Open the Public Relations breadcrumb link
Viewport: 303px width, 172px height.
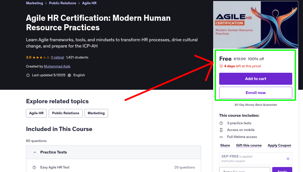point(63,3)
